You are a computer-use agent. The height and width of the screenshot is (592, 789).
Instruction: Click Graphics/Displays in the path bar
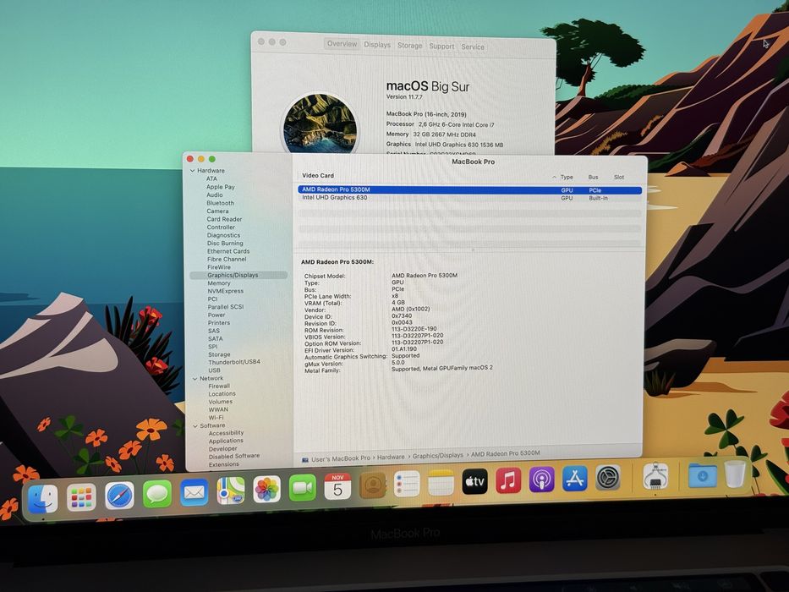pyautogui.click(x=438, y=456)
